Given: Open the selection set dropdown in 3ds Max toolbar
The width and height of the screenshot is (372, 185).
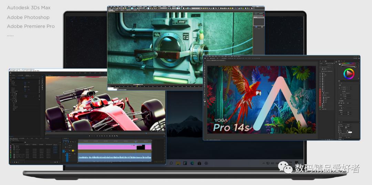Looking at the screenshot, I should [x=195, y=8].
